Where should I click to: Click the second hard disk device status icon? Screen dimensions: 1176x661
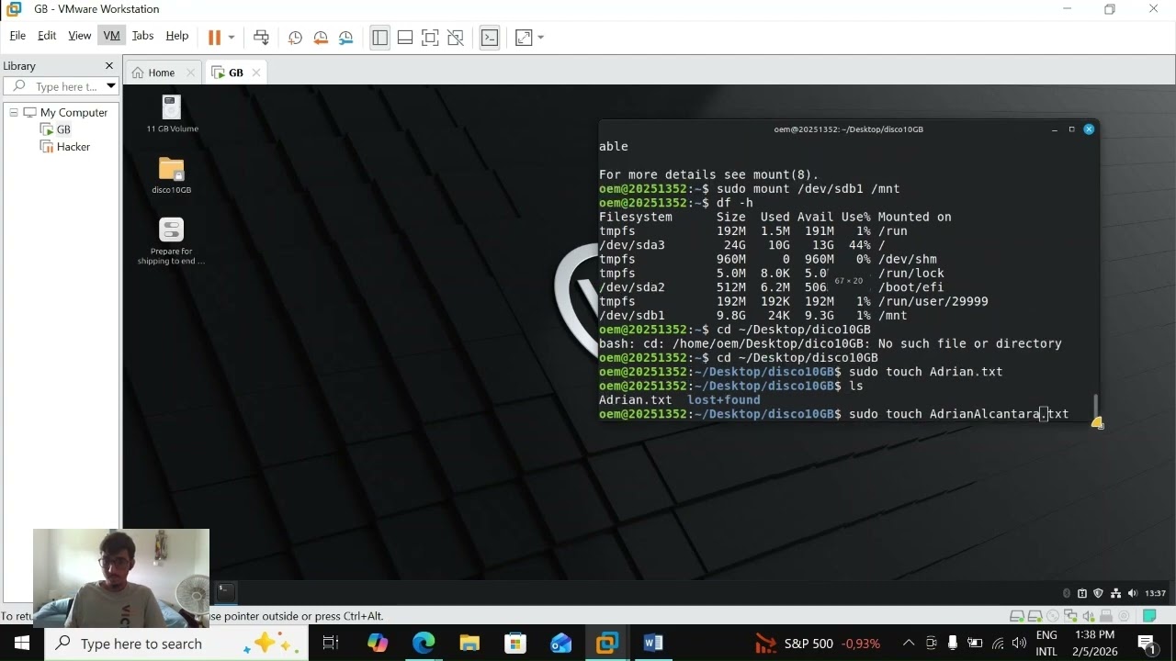1035,616
